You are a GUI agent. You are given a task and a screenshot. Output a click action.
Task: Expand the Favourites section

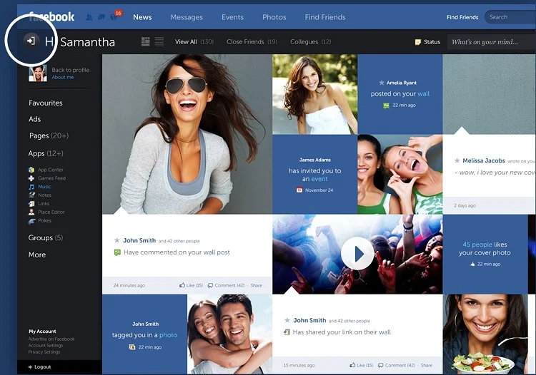click(x=46, y=103)
